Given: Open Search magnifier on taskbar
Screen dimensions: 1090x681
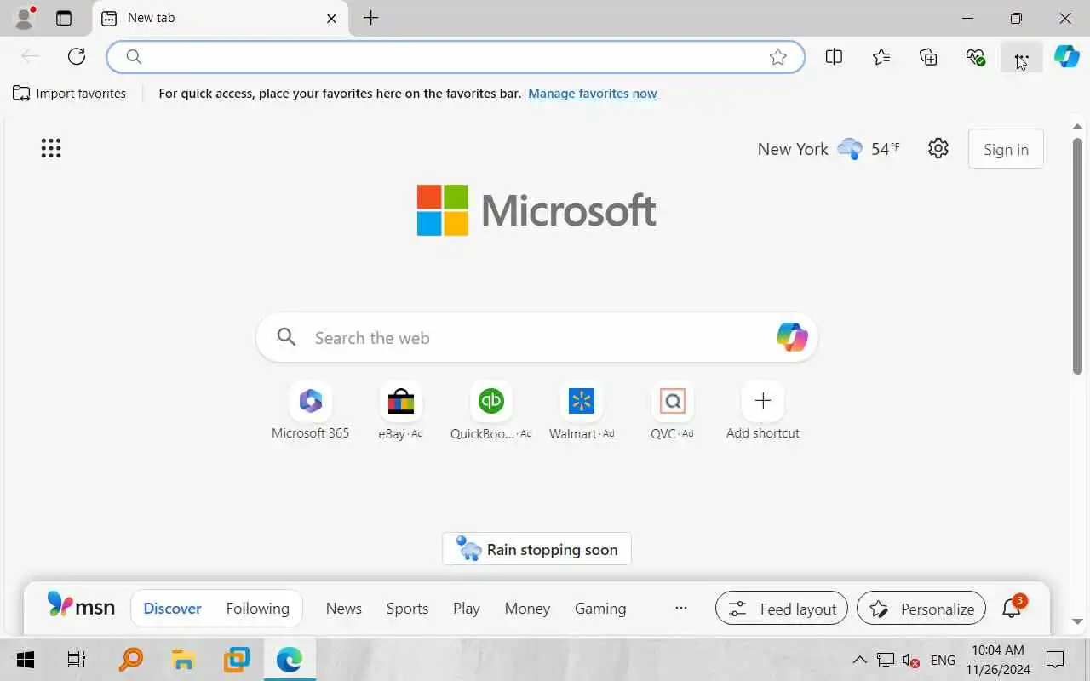Looking at the screenshot, I should tap(131, 660).
